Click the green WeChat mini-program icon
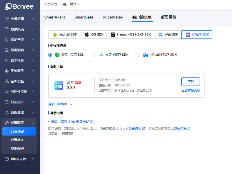The width and height of the screenshot is (232, 174). click(x=57, y=55)
